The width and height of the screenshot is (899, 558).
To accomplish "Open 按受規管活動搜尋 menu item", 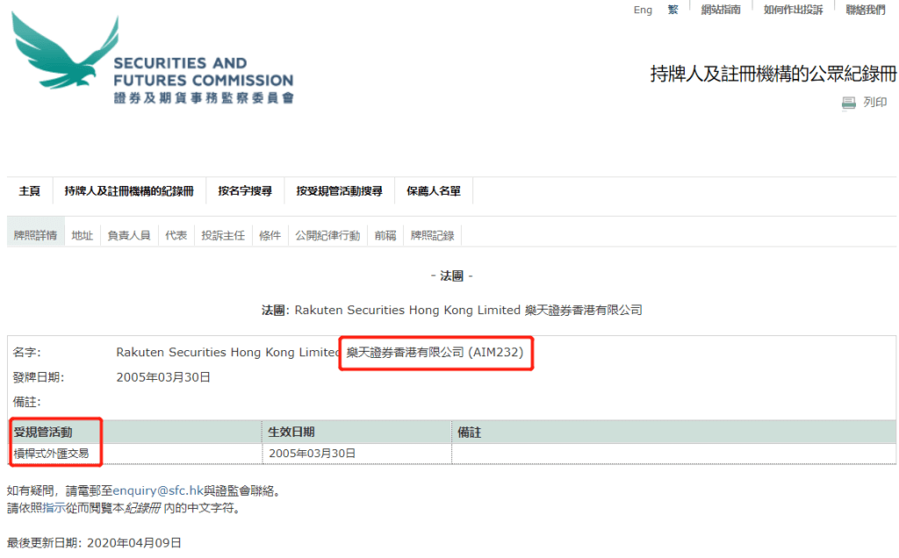I will [x=340, y=190].
